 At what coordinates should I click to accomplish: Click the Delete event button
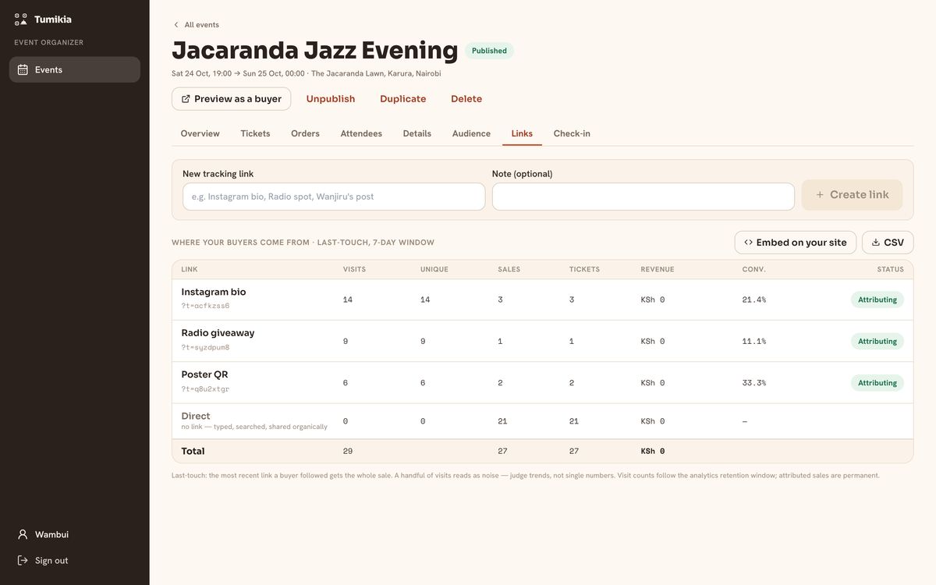466,99
